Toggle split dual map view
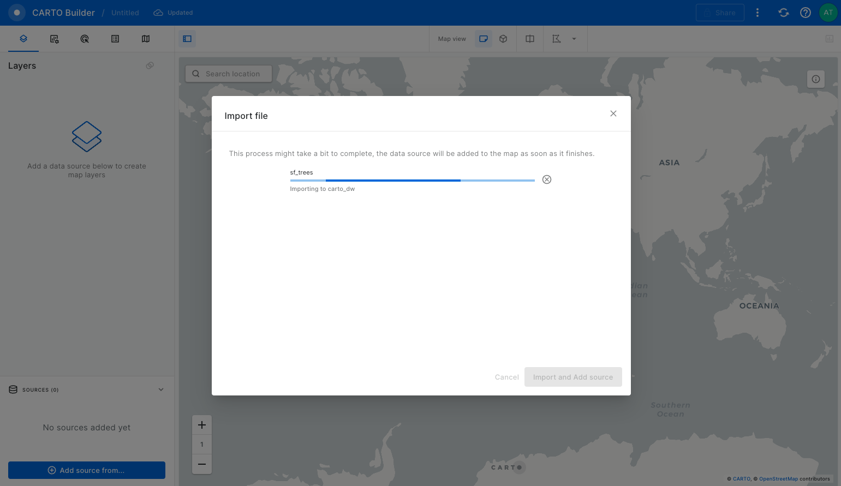The width and height of the screenshot is (841, 486). (530, 39)
